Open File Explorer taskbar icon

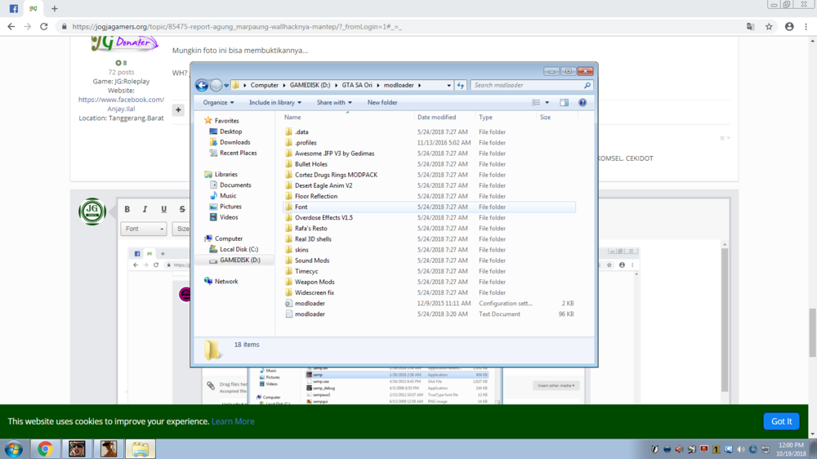click(141, 449)
